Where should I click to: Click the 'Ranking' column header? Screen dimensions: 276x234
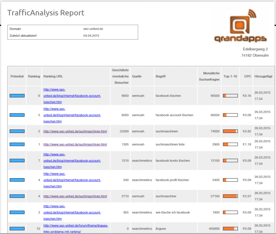tap(34, 76)
